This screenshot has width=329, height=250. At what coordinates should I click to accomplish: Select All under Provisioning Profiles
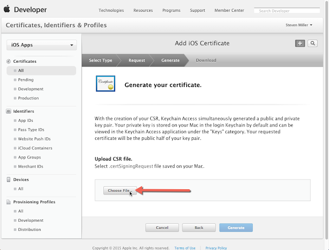pos(21,211)
